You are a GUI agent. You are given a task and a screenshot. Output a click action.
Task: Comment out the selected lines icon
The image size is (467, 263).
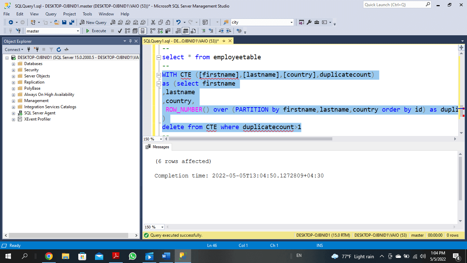pos(203,31)
